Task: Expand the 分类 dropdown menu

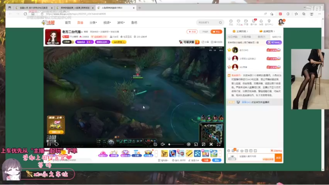Action: [93, 23]
